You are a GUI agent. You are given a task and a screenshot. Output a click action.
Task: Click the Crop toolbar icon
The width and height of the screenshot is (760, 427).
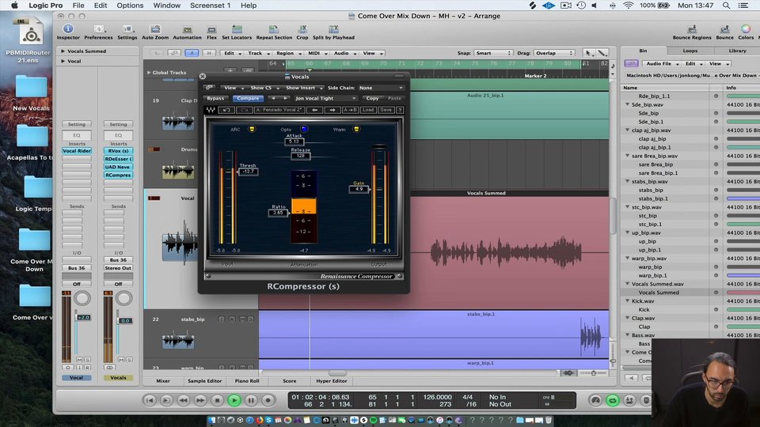pyautogui.click(x=302, y=32)
